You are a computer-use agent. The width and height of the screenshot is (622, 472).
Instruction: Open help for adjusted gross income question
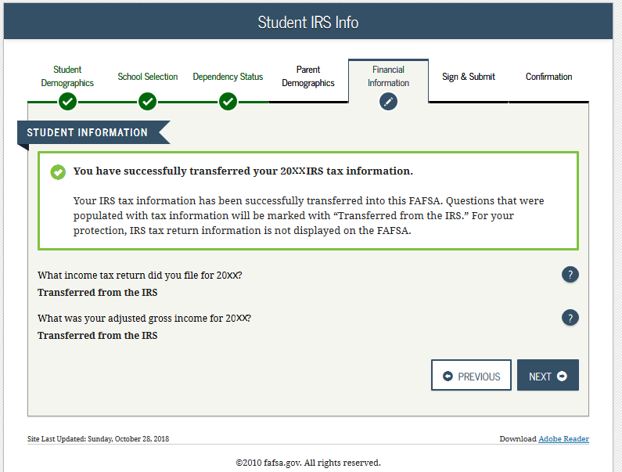570,318
